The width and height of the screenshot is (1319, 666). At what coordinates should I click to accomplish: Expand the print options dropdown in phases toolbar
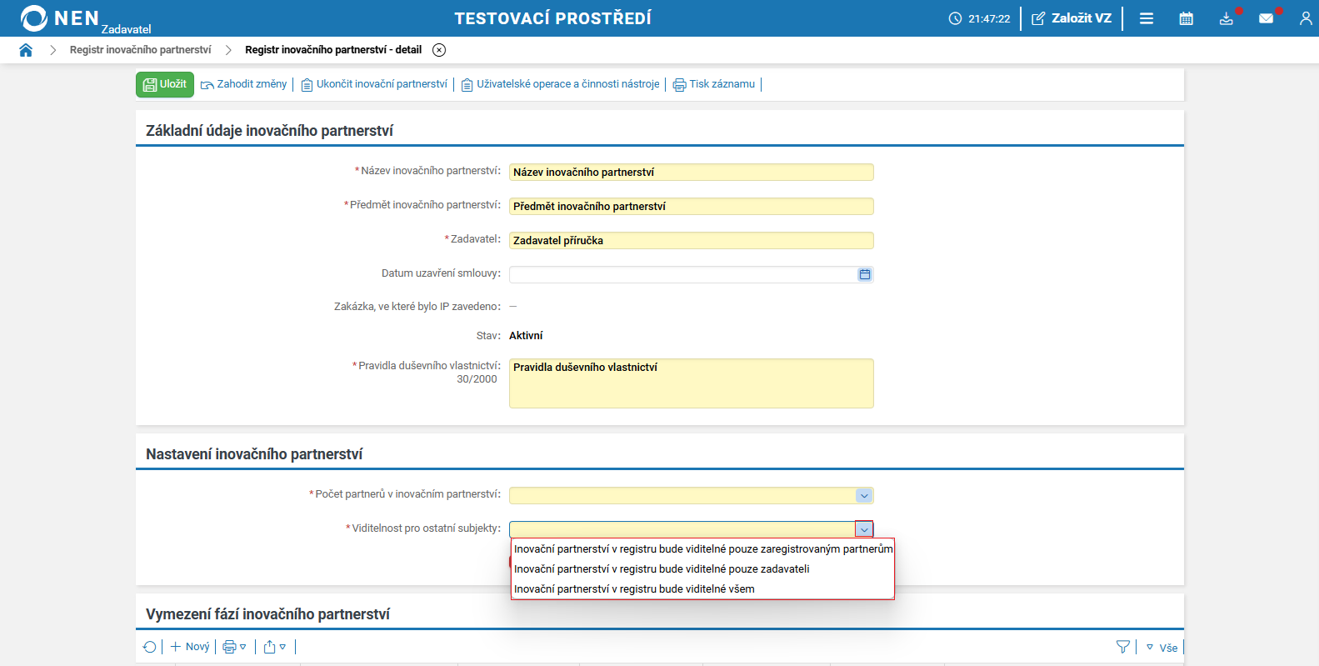point(234,647)
